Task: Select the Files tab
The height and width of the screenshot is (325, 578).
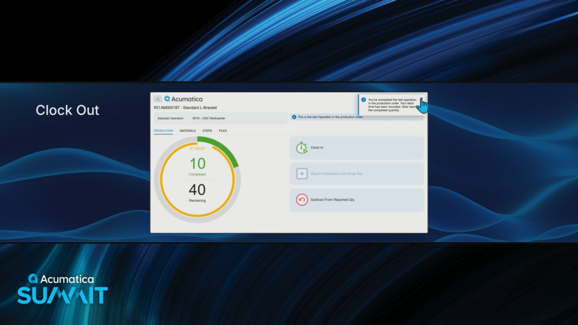Action: (223, 131)
